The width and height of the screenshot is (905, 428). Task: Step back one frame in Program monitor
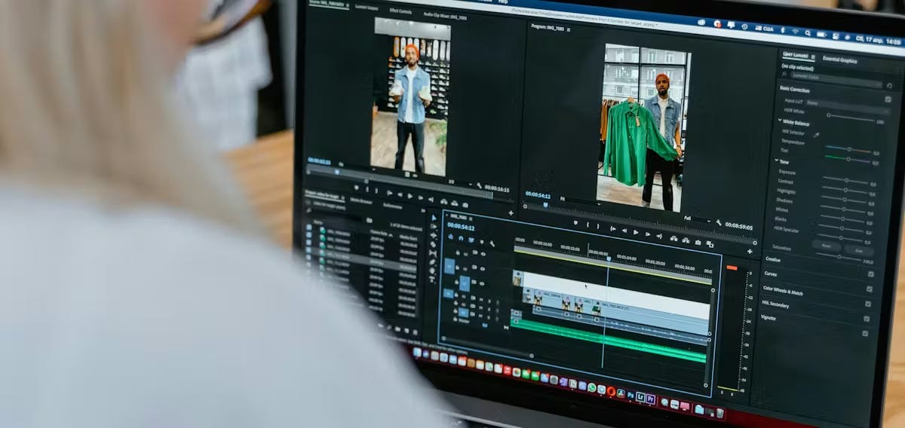(624, 231)
